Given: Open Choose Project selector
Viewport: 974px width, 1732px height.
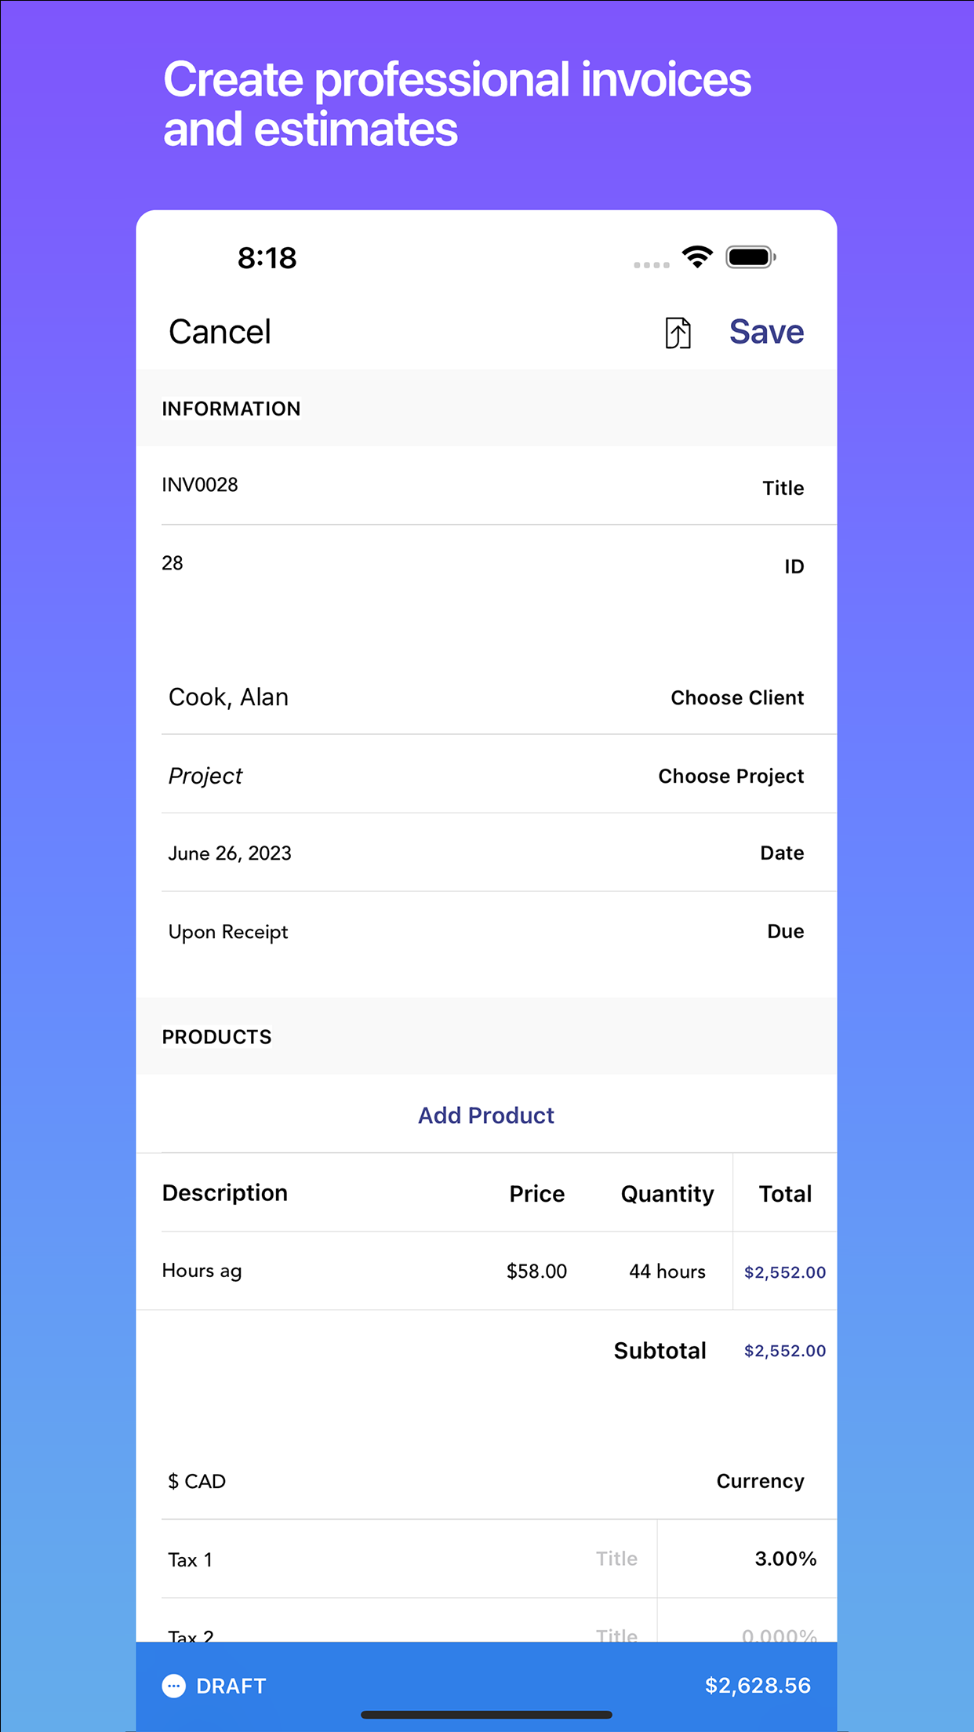Looking at the screenshot, I should 731,776.
